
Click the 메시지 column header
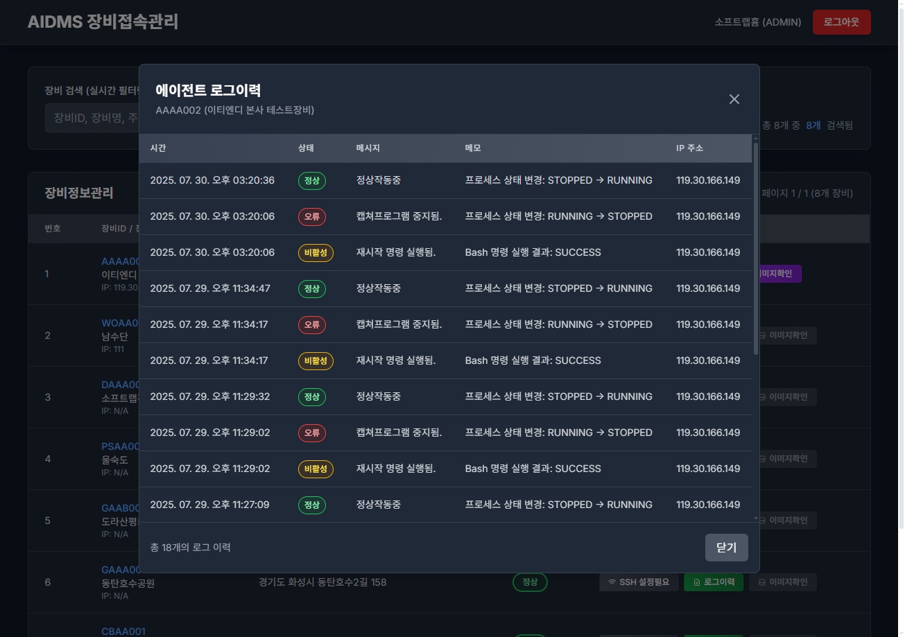[x=368, y=148]
